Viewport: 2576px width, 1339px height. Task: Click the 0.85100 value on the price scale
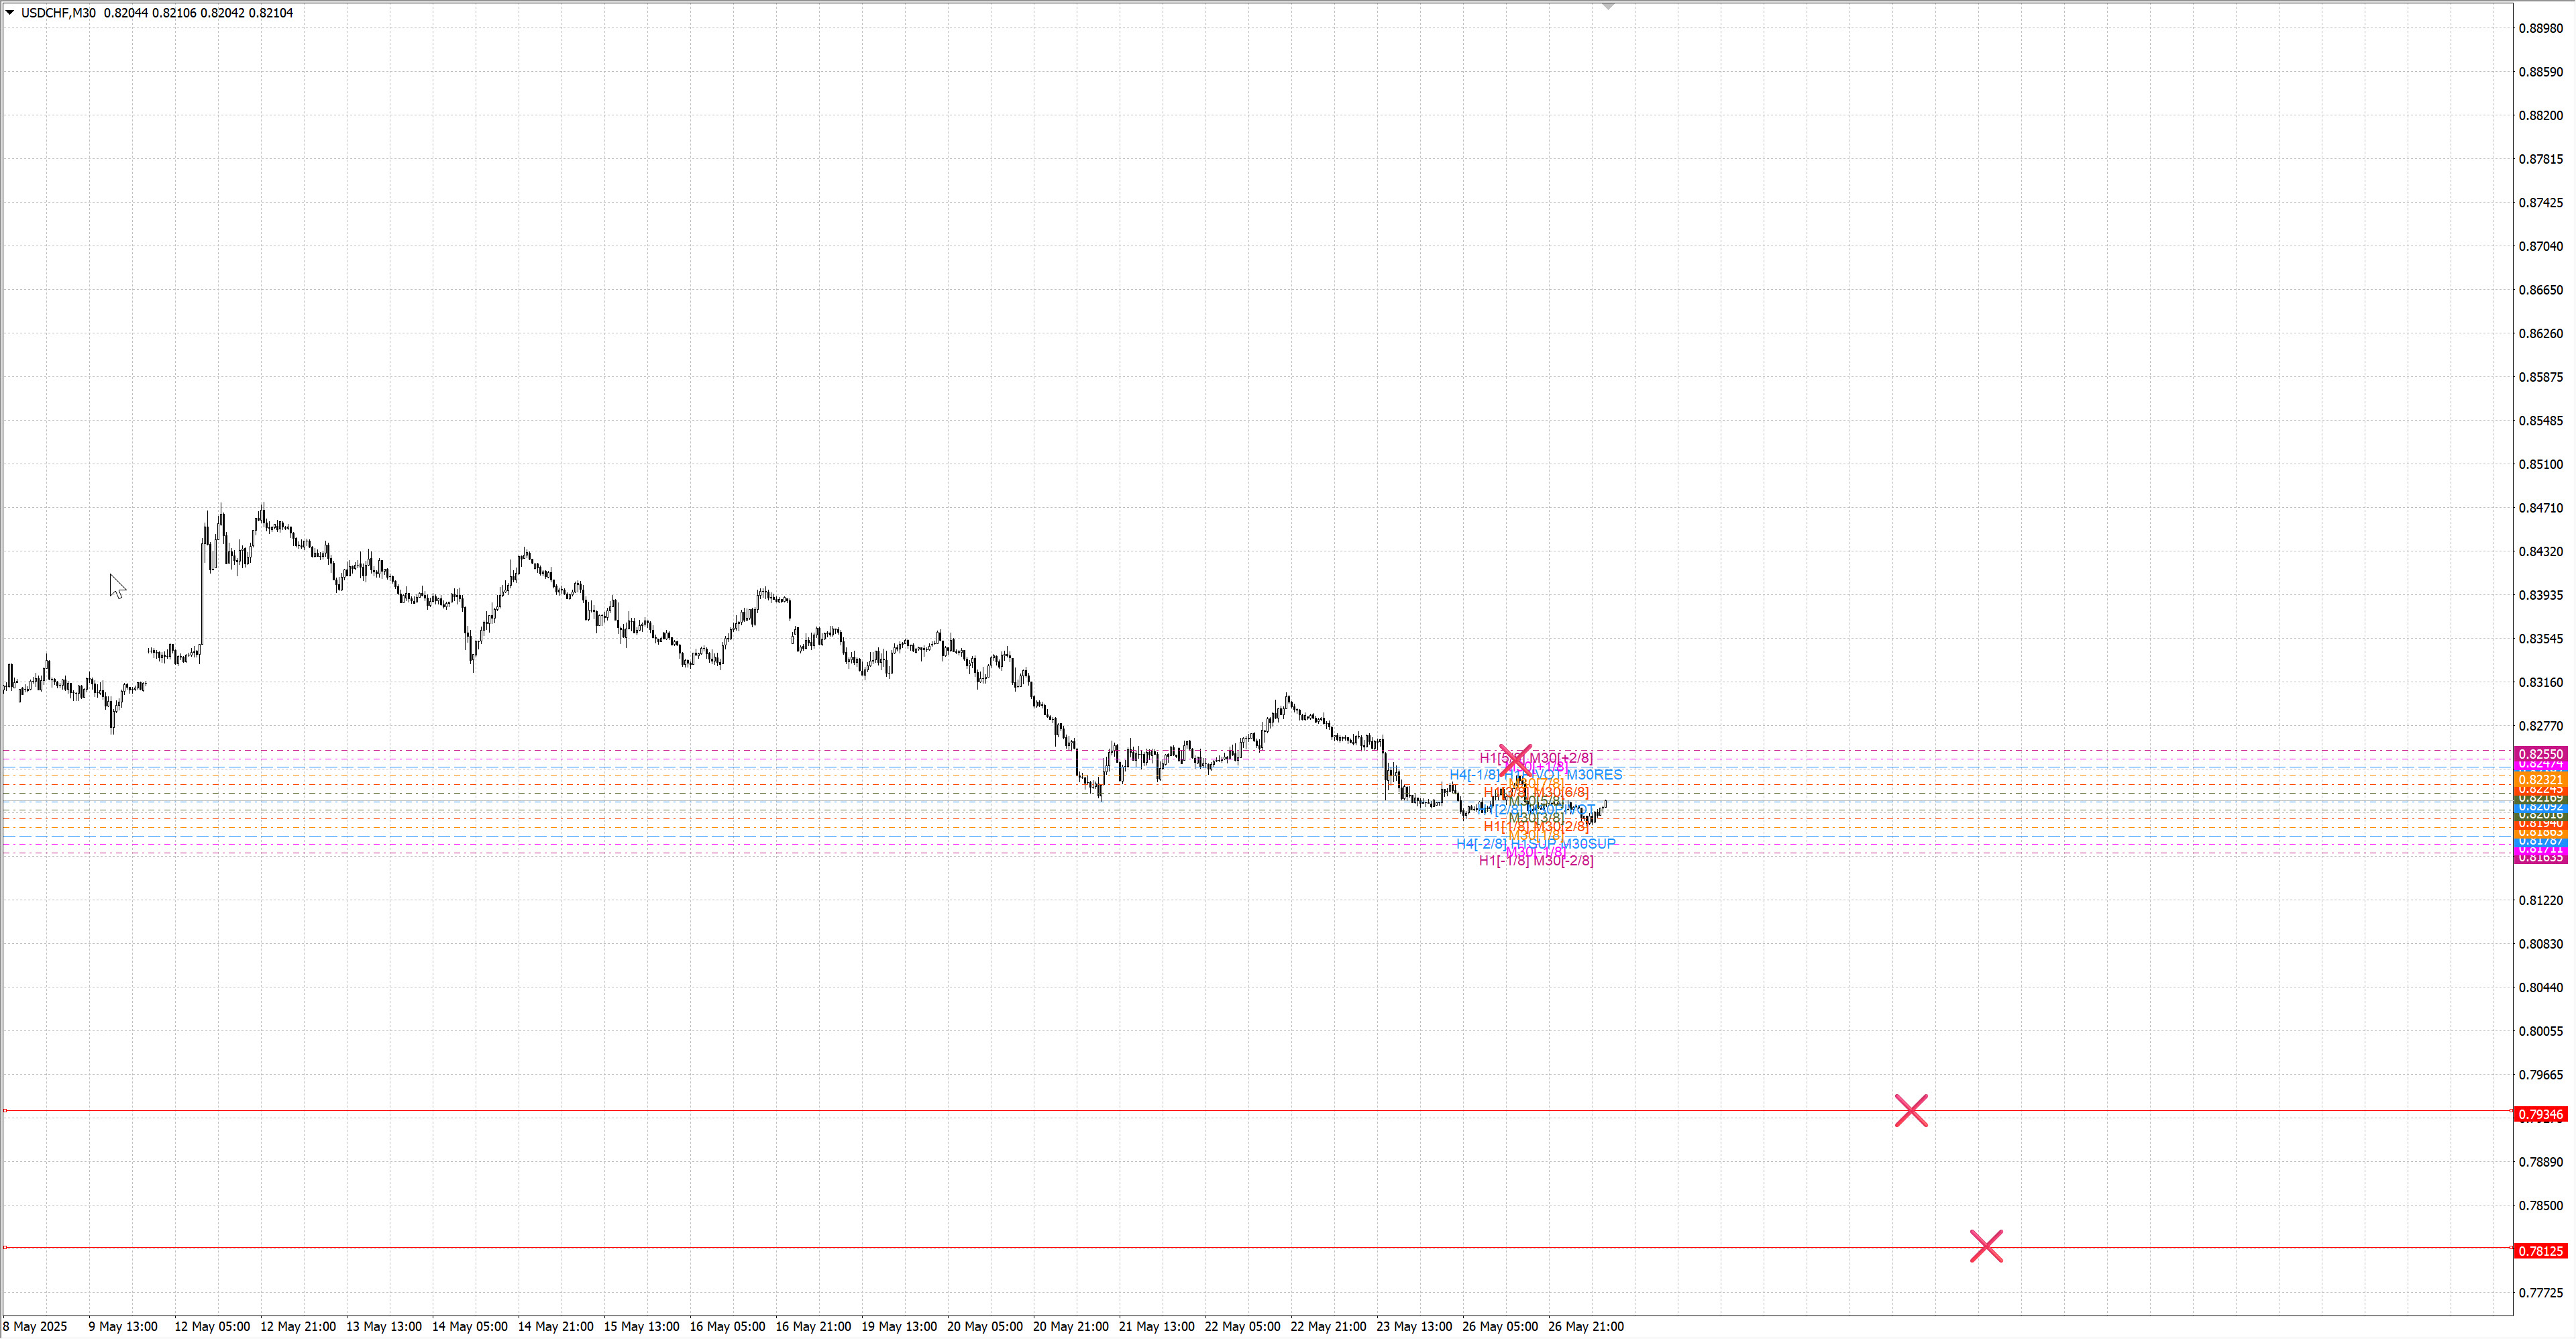[x=2540, y=464]
